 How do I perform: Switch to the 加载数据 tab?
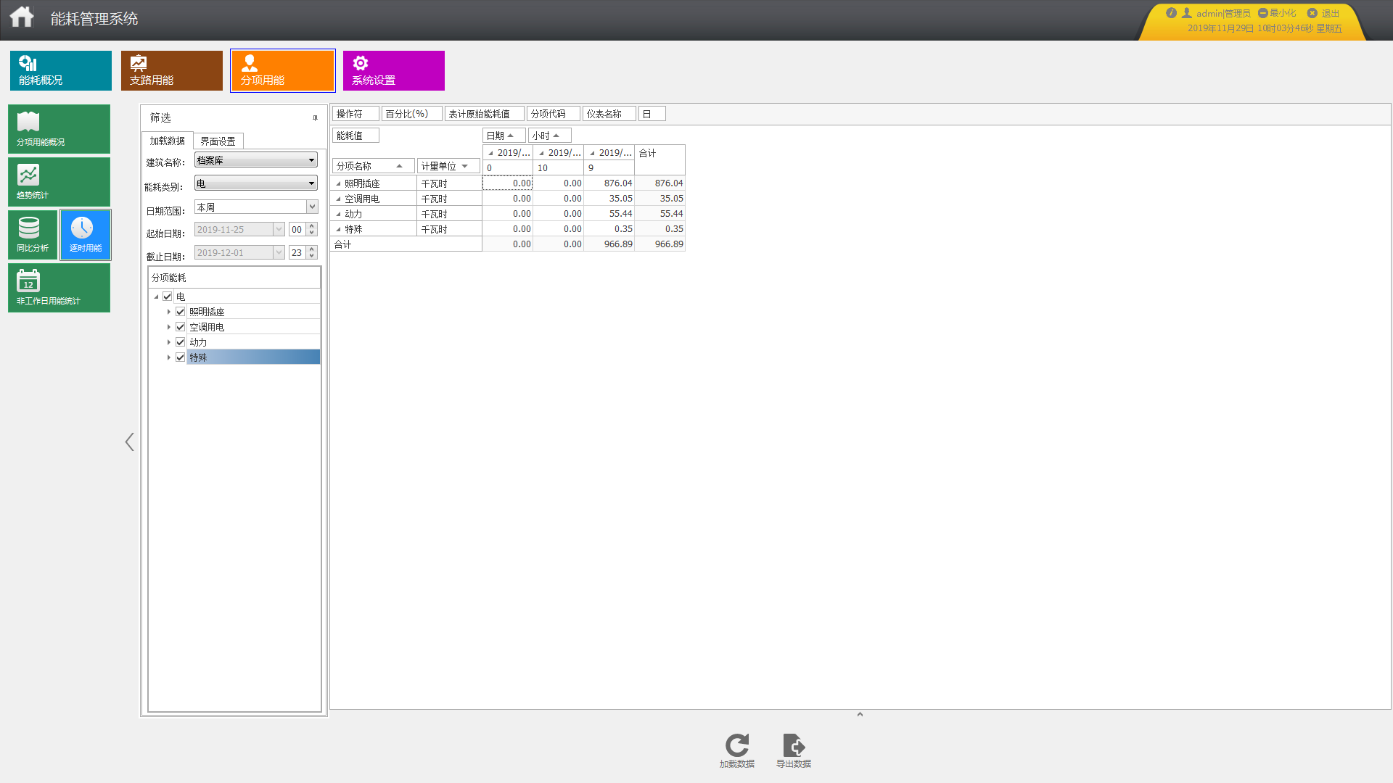pyautogui.click(x=168, y=141)
